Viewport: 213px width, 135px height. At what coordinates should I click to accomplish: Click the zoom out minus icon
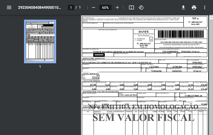click(x=94, y=7)
